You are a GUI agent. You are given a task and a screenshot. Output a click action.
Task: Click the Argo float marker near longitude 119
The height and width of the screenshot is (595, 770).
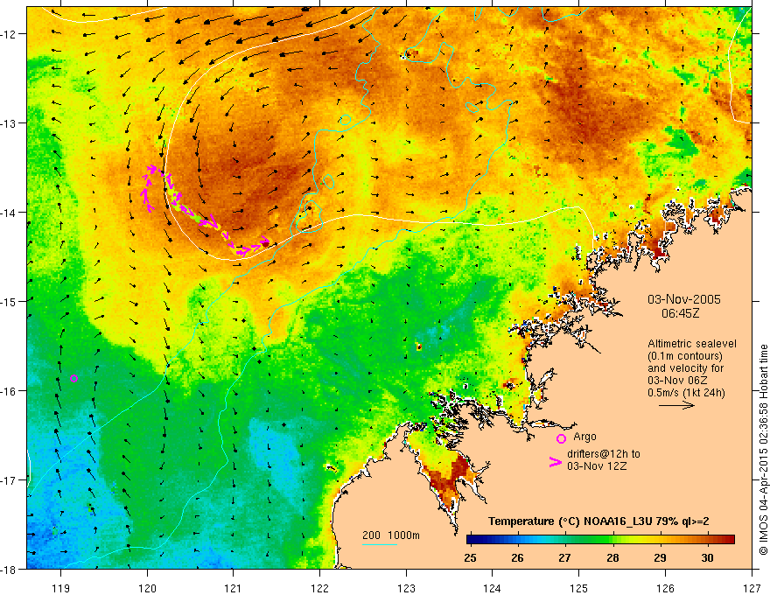[73, 378]
